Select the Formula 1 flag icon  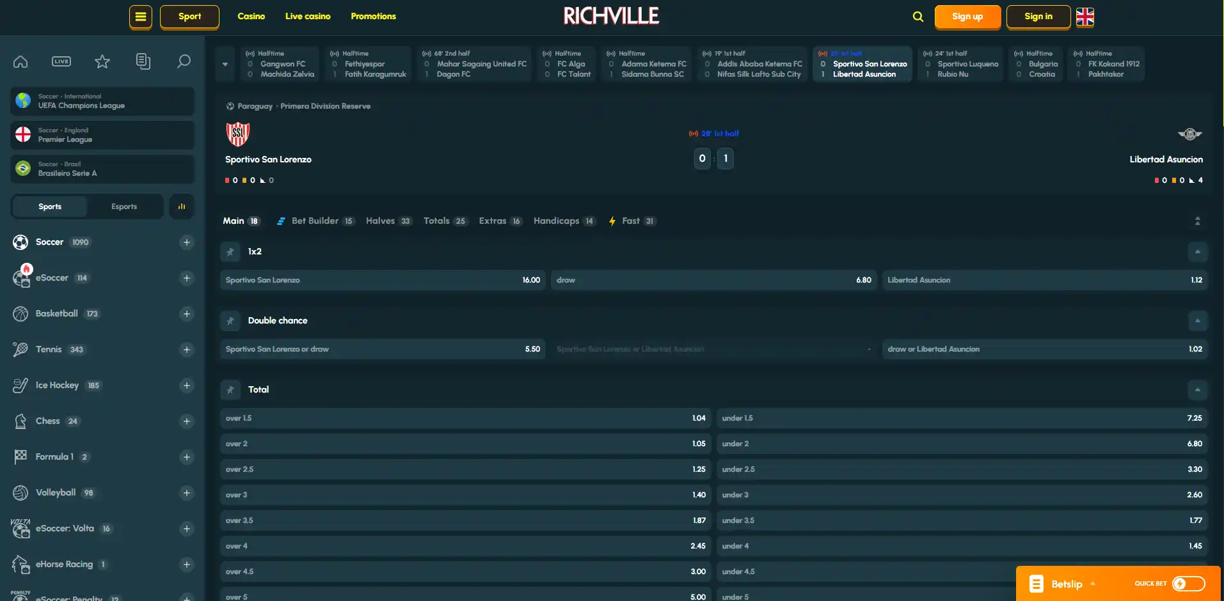tap(20, 457)
